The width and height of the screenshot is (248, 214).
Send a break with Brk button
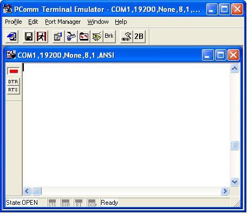(x=109, y=37)
